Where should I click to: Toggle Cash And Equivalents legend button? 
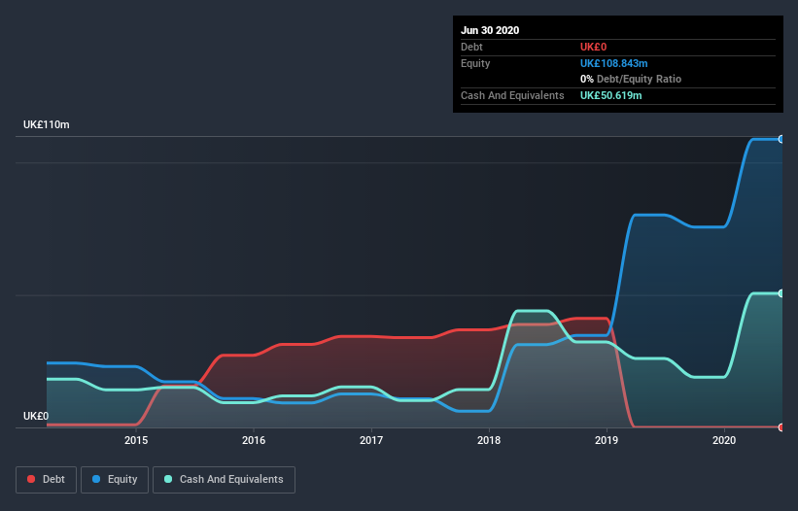point(224,480)
